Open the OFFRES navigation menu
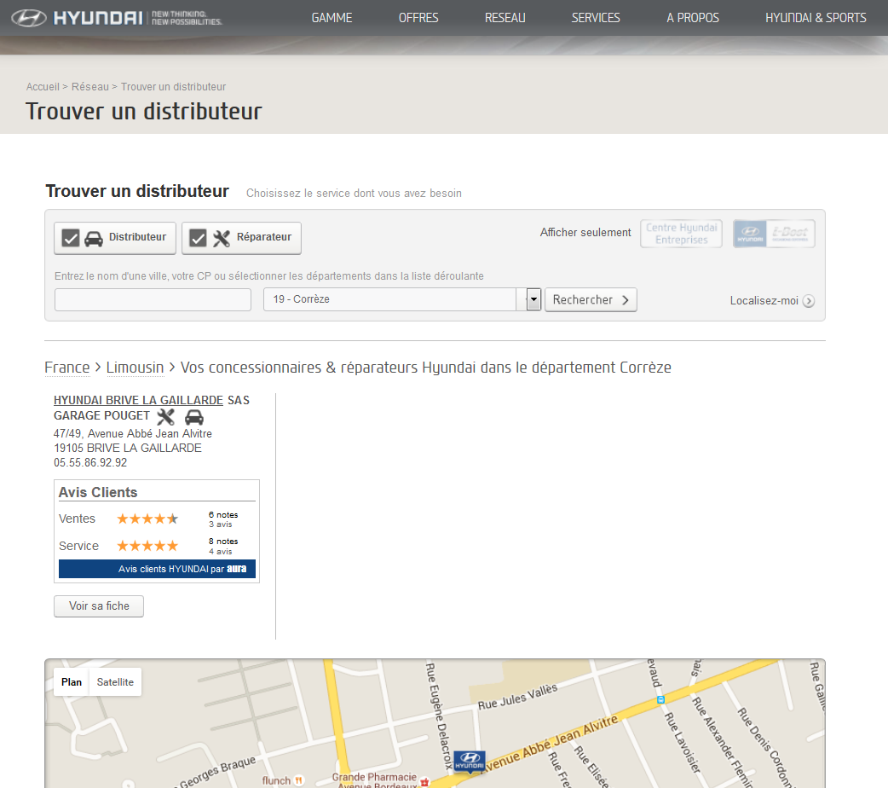Image resolution: width=888 pixels, height=788 pixels. 418,18
